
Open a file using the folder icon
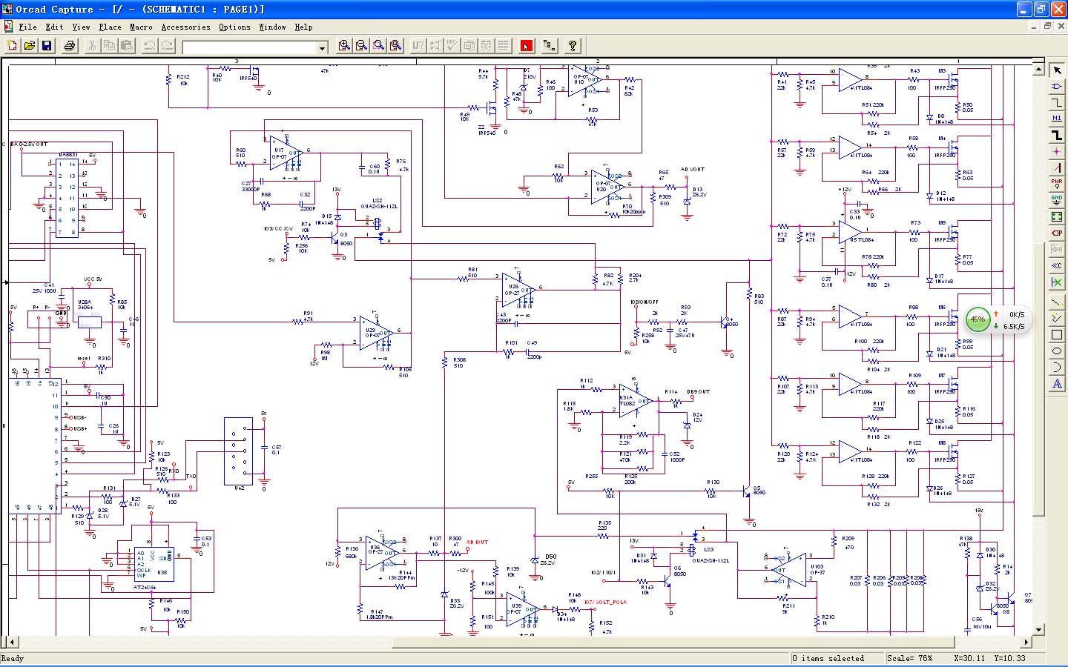(29, 46)
